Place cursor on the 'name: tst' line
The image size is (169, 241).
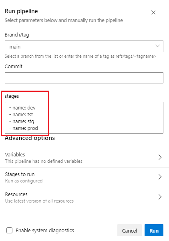point(21,115)
